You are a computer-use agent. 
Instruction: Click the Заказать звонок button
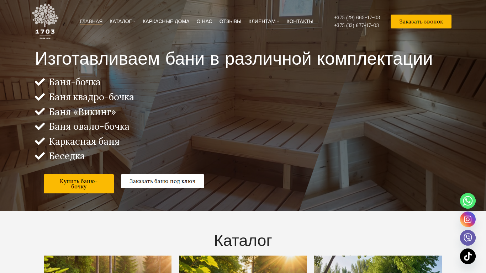point(421,21)
